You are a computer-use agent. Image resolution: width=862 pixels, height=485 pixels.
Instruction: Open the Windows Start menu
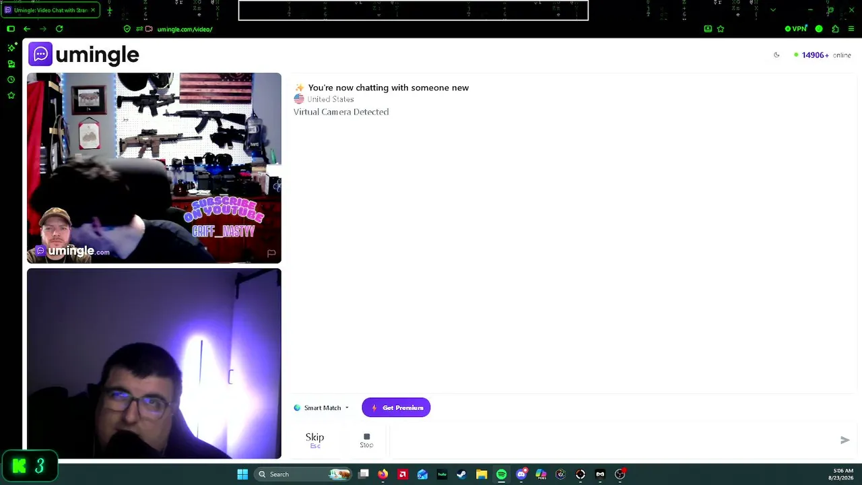(242, 474)
